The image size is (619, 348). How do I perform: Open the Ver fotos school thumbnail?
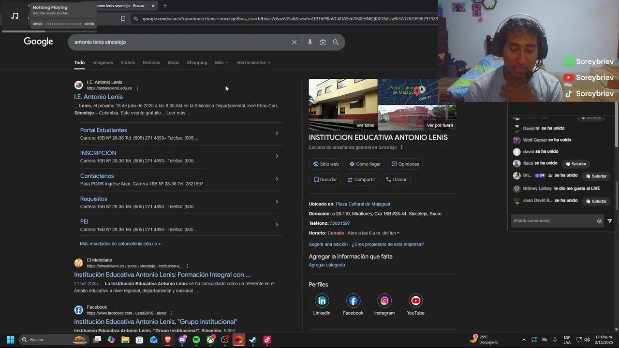point(343,104)
